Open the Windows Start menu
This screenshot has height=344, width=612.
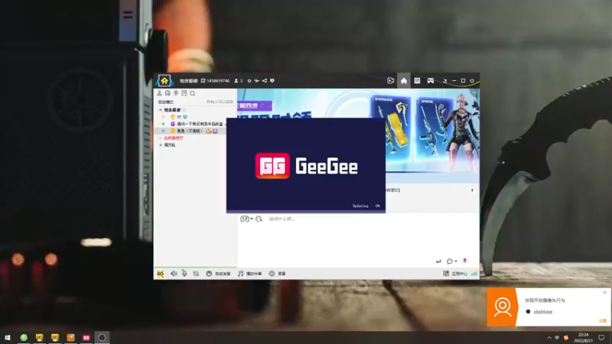[x=8, y=337]
